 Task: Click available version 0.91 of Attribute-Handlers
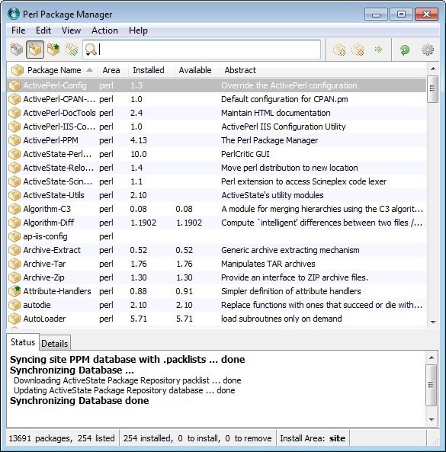(x=184, y=291)
